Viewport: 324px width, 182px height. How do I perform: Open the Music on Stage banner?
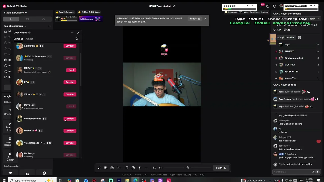pos(90,19)
